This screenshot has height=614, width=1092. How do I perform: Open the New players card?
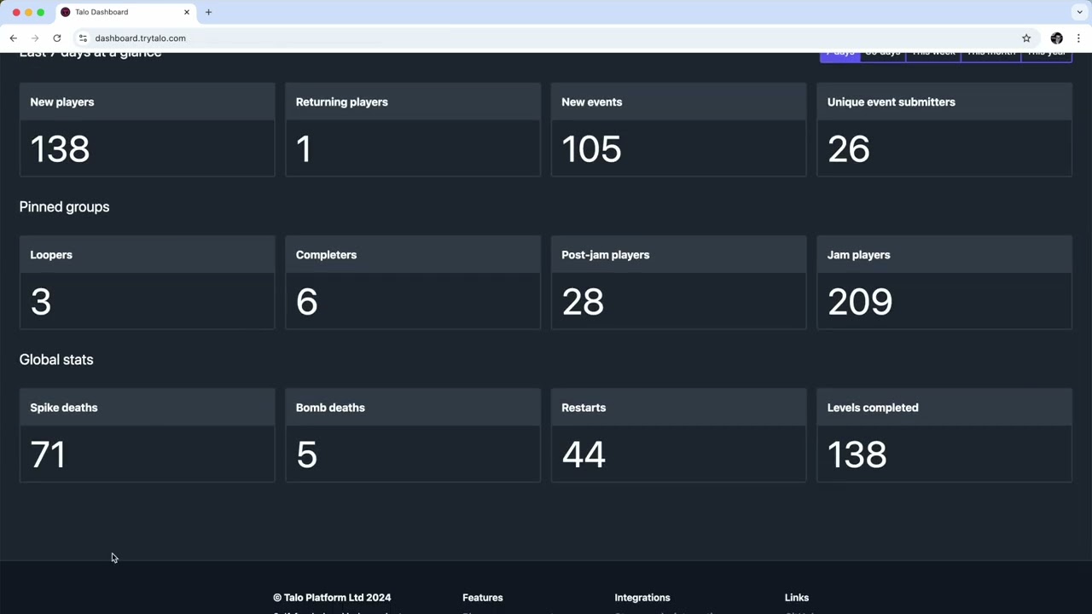(x=147, y=130)
